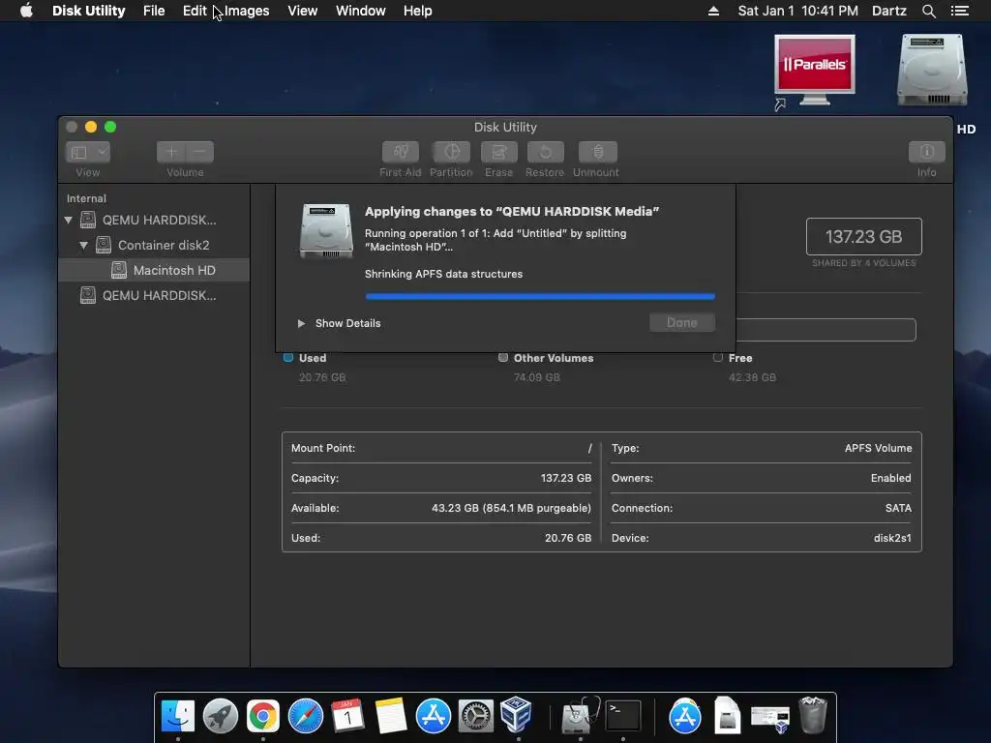The image size is (991, 743).
Task: Expand Show Details disclosure triangle
Action: tap(302, 323)
